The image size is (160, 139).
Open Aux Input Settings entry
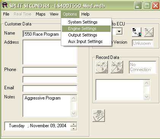pos(86,41)
